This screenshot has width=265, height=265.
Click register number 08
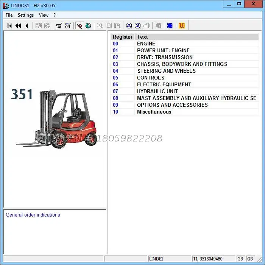point(115,98)
